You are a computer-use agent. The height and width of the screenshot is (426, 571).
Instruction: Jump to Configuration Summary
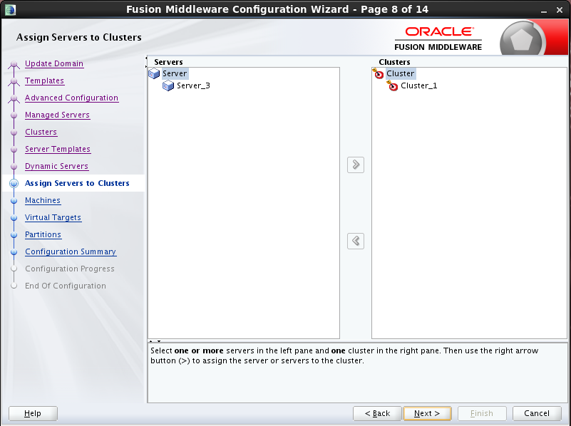coord(70,251)
